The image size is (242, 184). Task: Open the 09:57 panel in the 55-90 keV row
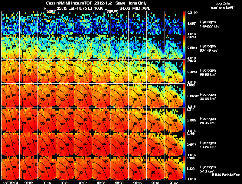point(174,72)
